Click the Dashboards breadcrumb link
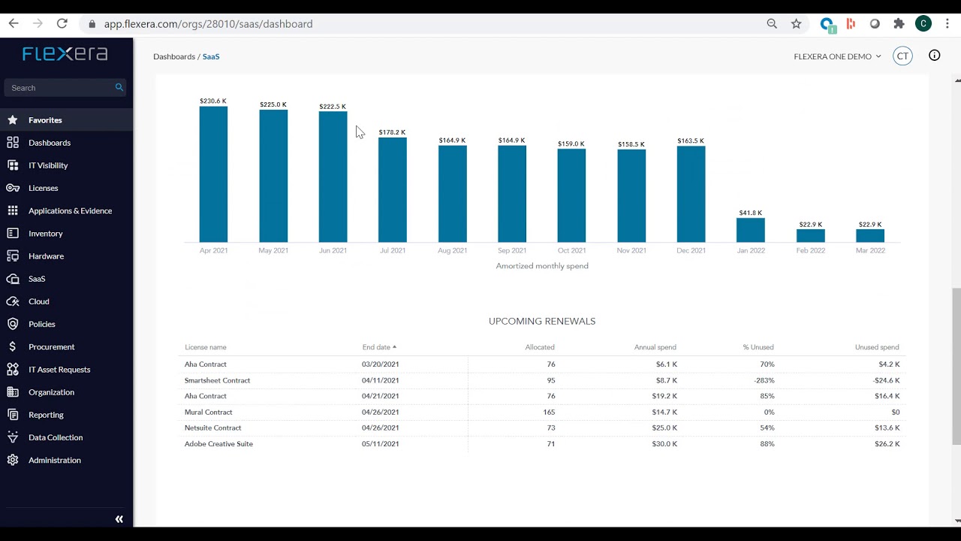 174,56
